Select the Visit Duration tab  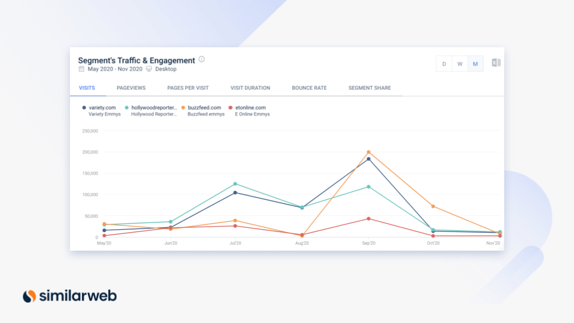[250, 88]
